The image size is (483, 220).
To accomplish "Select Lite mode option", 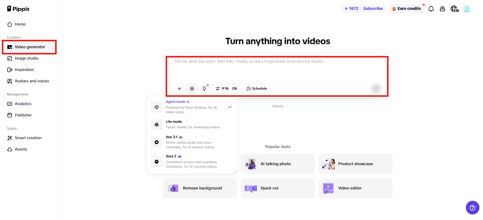I will pos(192,125).
